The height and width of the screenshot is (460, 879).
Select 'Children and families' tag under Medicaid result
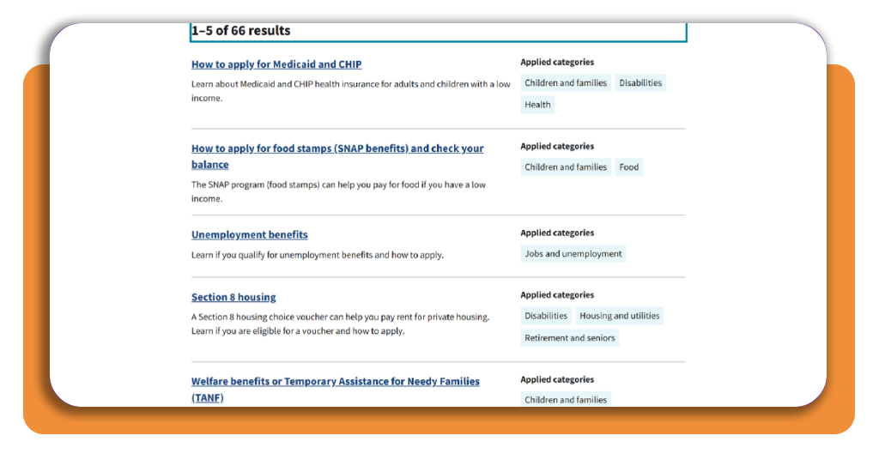click(x=566, y=83)
